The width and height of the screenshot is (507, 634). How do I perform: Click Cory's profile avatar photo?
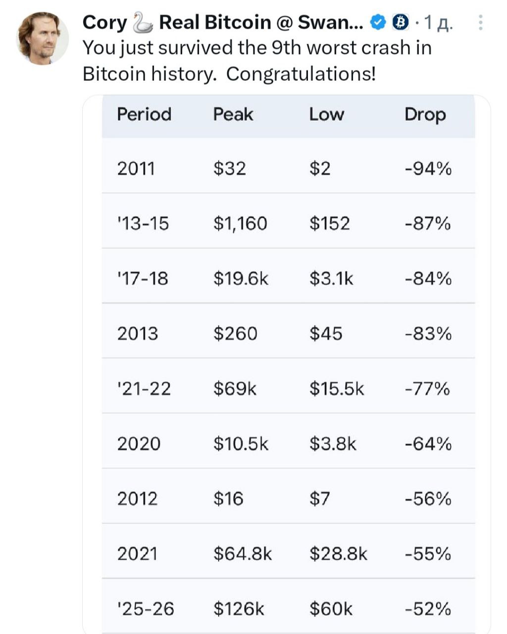click(43, 39)
